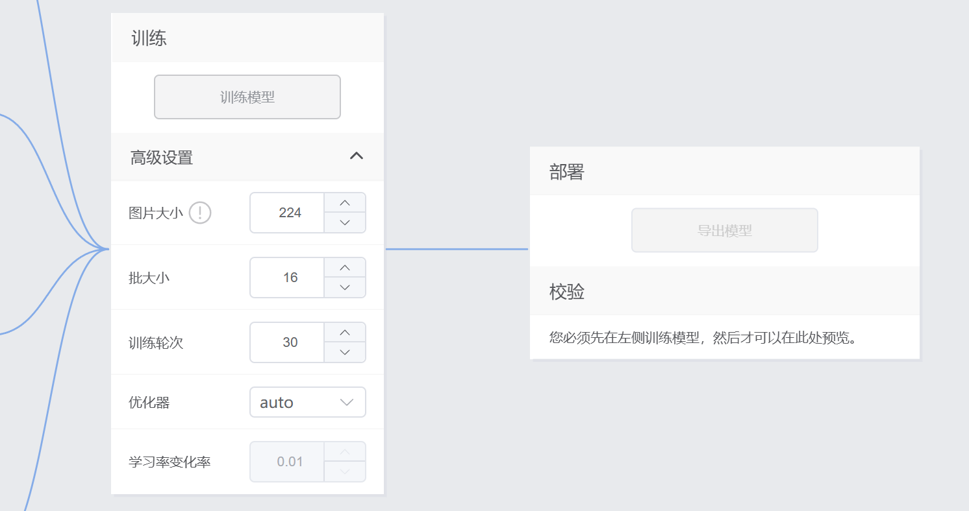Collapse the 高级设置 section chevron

tap(356, 156)
